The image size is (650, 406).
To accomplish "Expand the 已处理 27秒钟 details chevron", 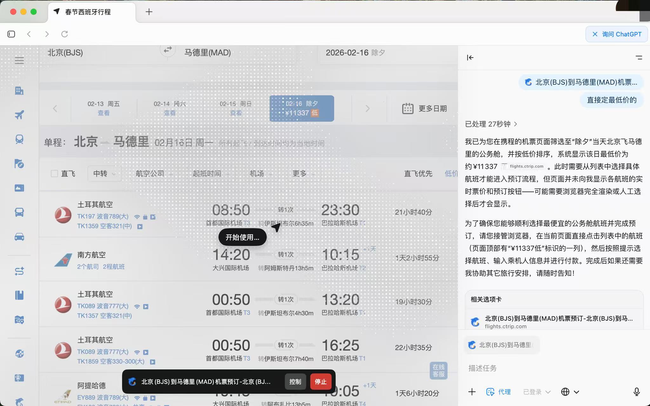I will tap(515, 124).
